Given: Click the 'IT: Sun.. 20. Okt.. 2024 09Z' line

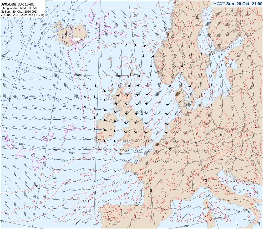Looking at the screenshot, I should pyautogui.click(x=18, y=11).
